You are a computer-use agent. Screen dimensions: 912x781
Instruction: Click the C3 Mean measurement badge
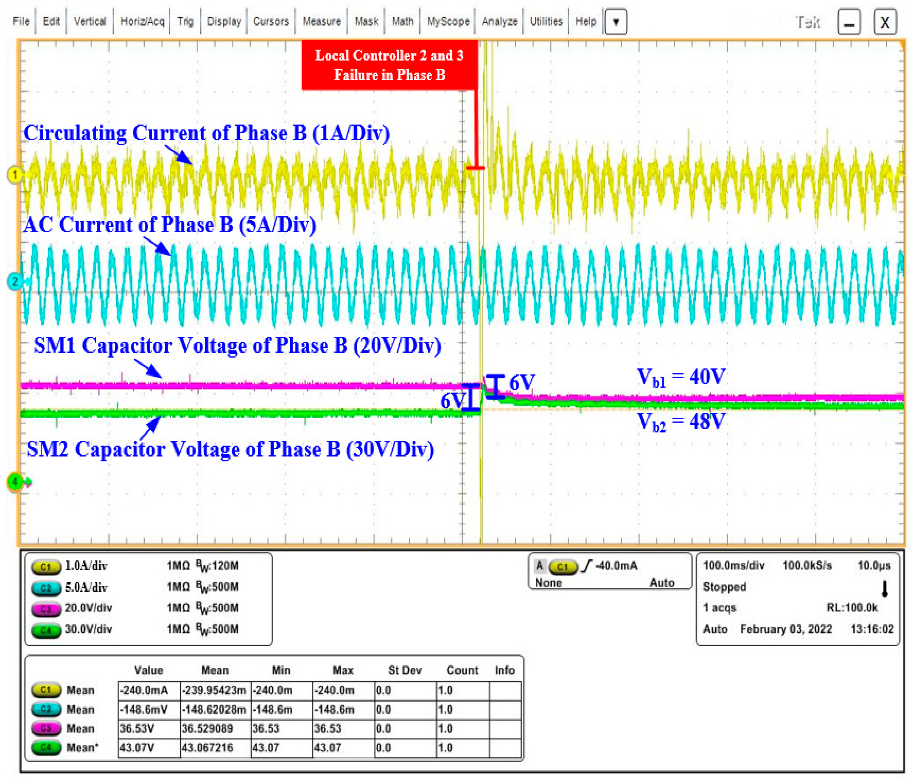pyautogui.click(x=46, y=728)
